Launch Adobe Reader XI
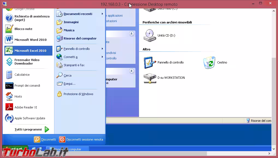The image size is (278, 158). point(26,107)
